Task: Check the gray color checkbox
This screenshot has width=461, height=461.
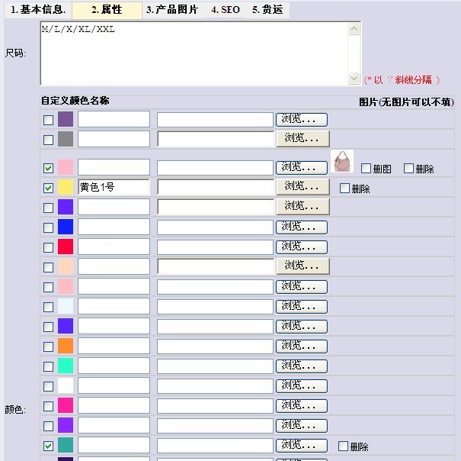Action: point(48,140)
